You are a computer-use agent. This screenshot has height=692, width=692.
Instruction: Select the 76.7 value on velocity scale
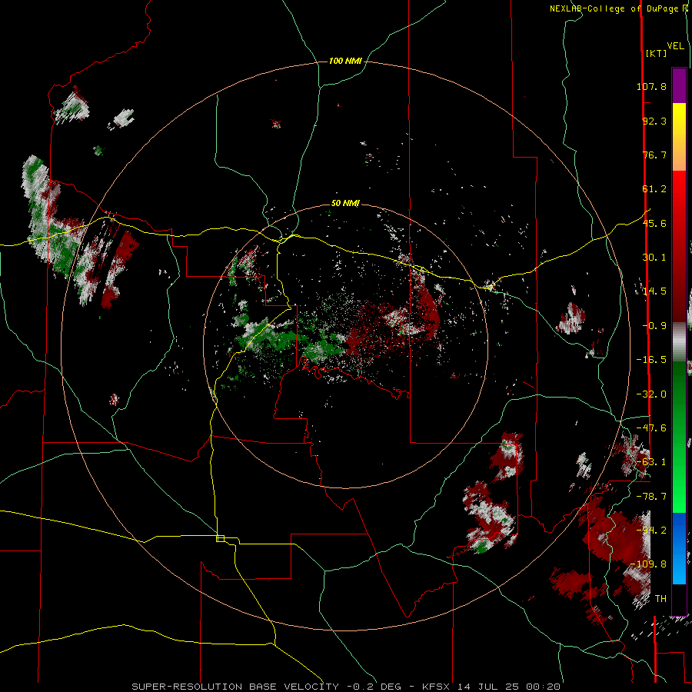654,155
